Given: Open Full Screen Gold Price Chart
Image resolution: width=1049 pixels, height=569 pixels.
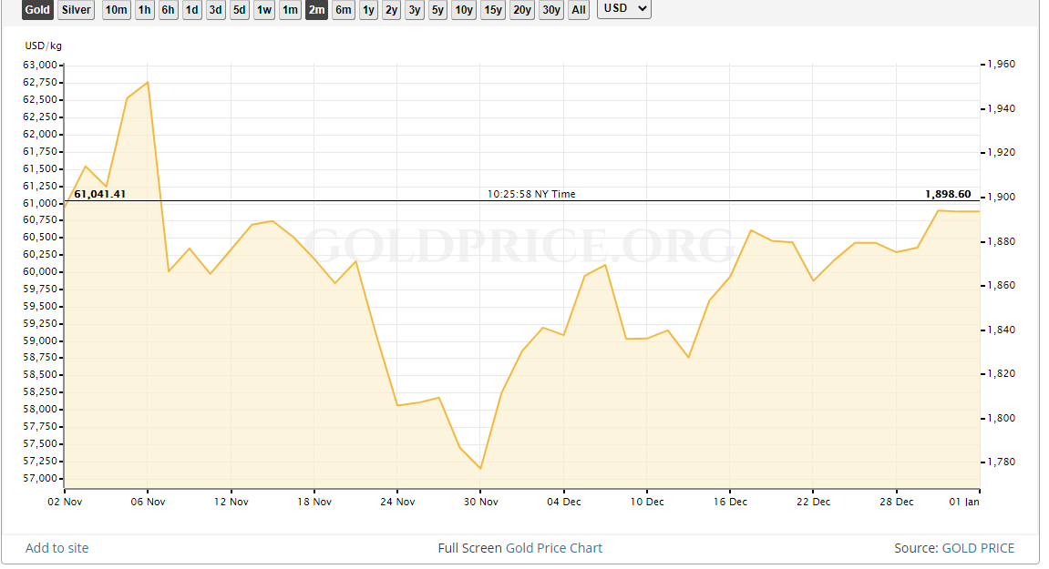Looking at the screenshot, I should pos(520,548).
